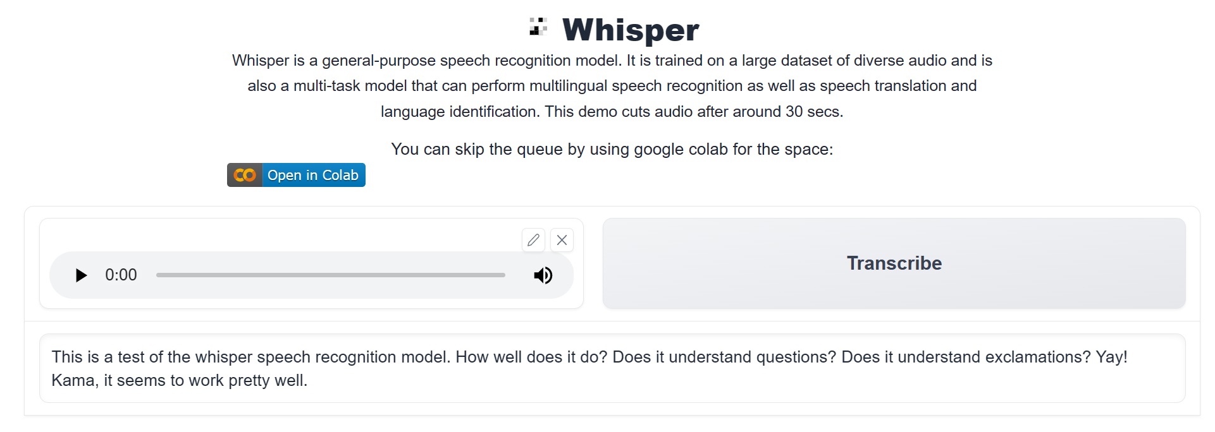The image size is (1215, 432).
Task: Click the 0:00 audio time label
Action: 121,275
